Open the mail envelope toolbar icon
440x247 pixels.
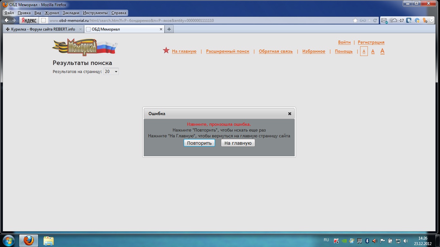click(x=384, y=21)
